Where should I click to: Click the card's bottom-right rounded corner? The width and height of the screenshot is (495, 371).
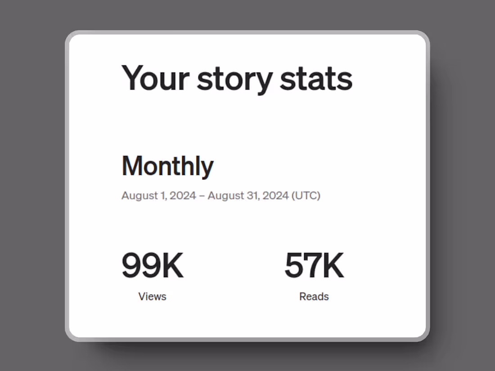pos(423,335)
